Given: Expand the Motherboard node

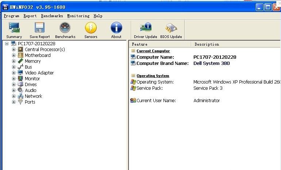Looking at the screenshot, I should point(14,55).
